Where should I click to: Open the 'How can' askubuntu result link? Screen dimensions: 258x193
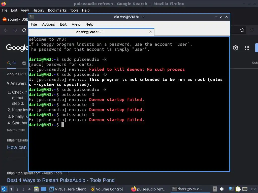click(17, 147)
